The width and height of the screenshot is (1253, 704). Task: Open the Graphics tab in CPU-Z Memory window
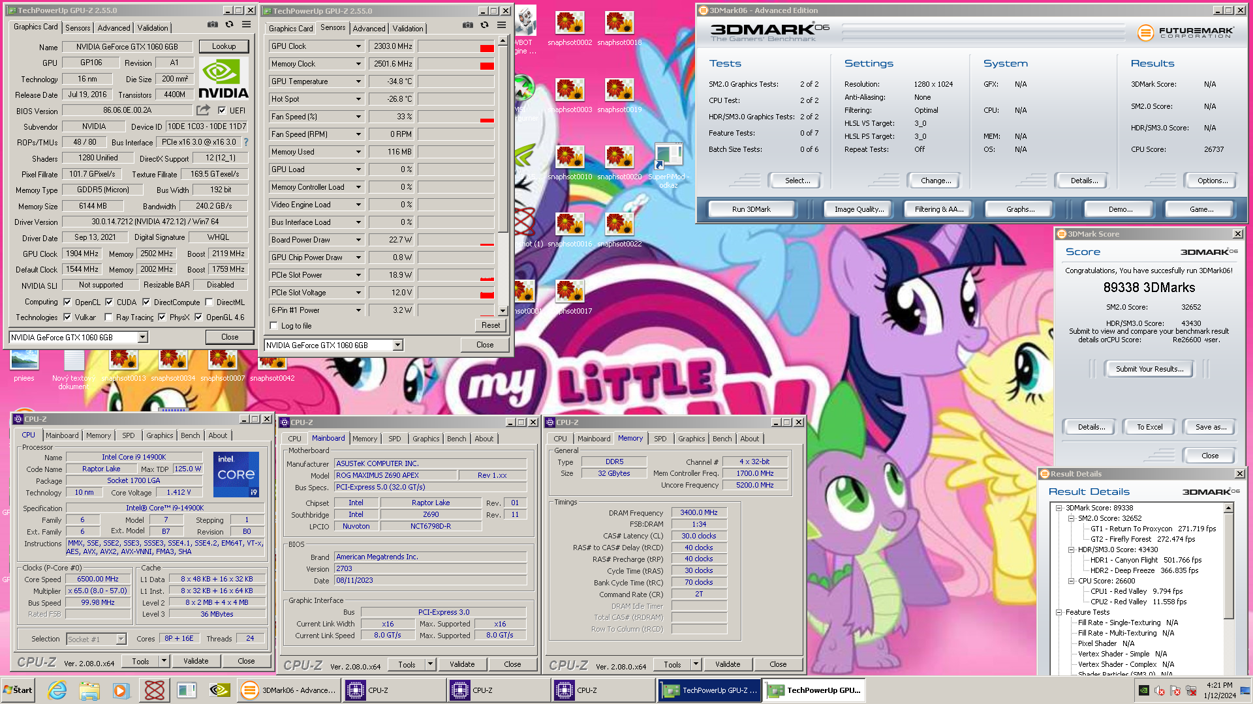click(692, 439)
